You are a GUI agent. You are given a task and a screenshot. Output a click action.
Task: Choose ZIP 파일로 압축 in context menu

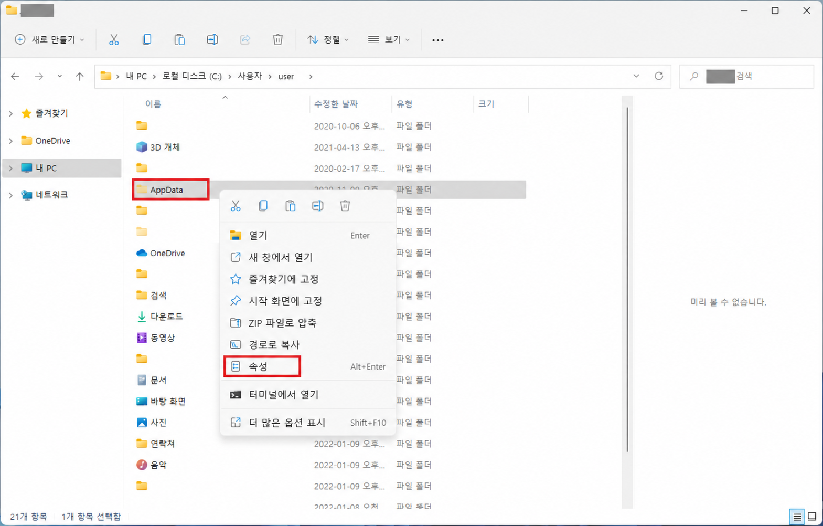308,323
